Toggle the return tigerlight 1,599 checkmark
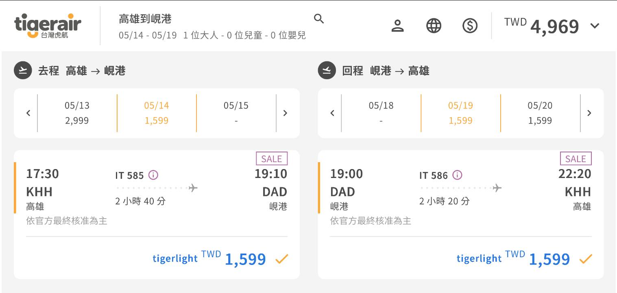Image resolution: width=617 pixels, height=293 pixels. pos(585,259)
